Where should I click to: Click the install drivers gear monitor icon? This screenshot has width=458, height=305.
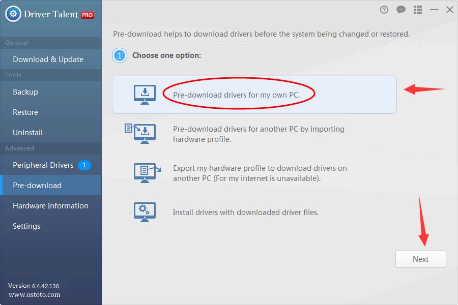point(145,212)
